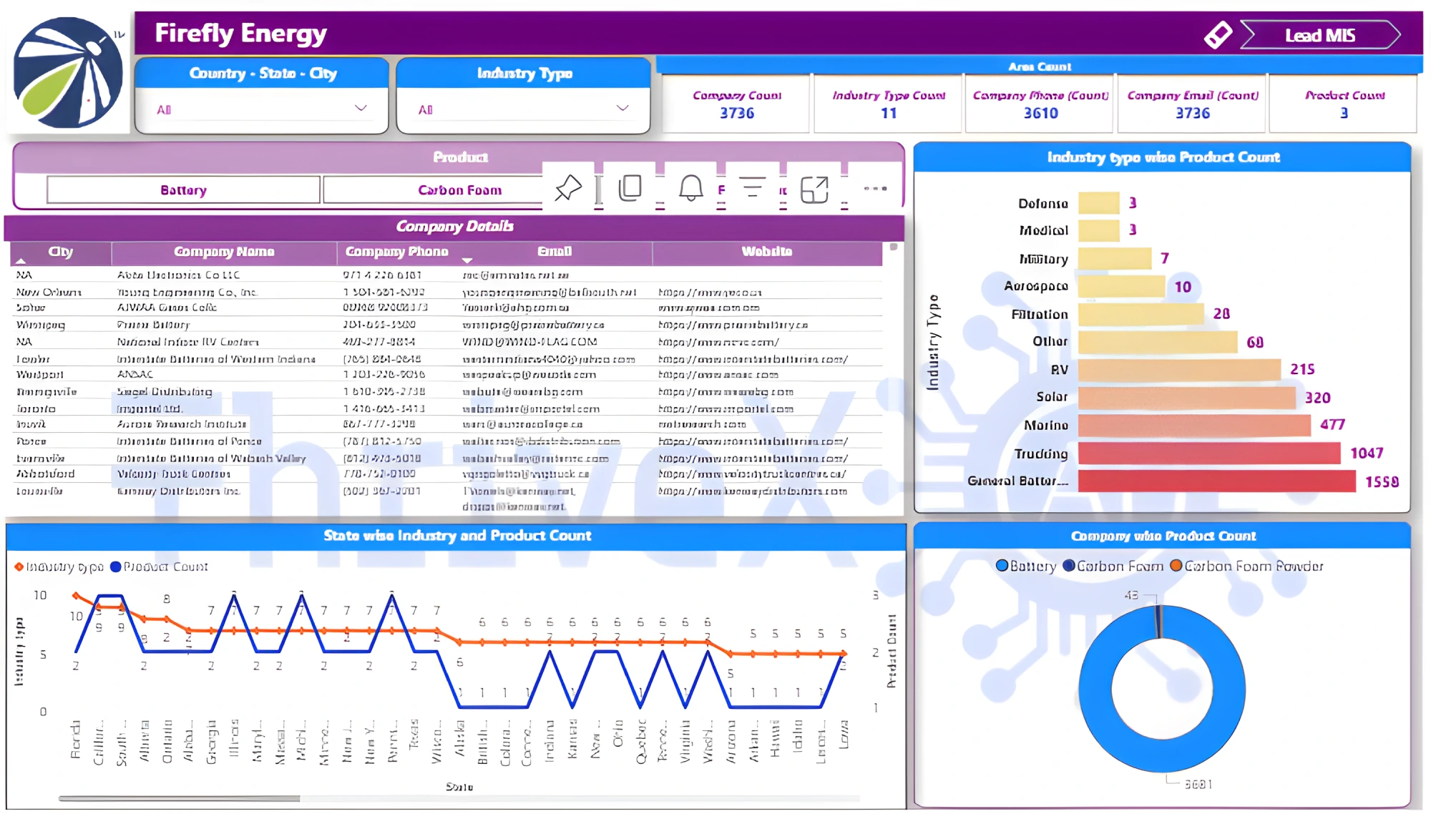Click the filter lines icon
Screen dimensions: 1431x814
coord(752,188)
